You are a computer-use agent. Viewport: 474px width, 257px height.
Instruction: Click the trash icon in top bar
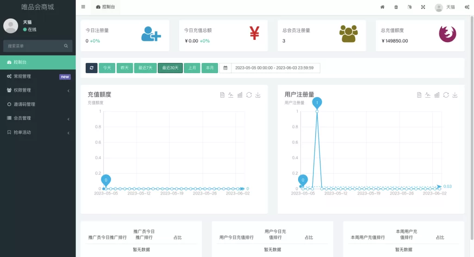tap(396, 7)
